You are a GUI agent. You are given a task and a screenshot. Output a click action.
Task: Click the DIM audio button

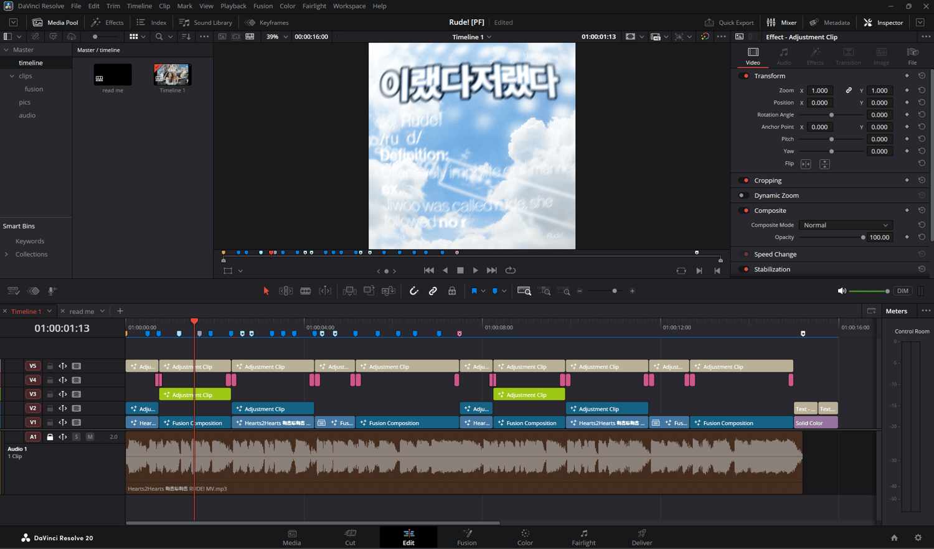902,291
